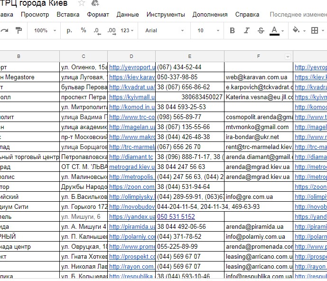Viewport: 327px width, 281px height.
Task: Open the kvadrat.ua link in column D
Action: click(x=132, y=87)
